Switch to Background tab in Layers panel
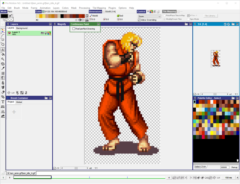Image resolution: width=240 pixels, height=184 pixels. pos(22,28)
